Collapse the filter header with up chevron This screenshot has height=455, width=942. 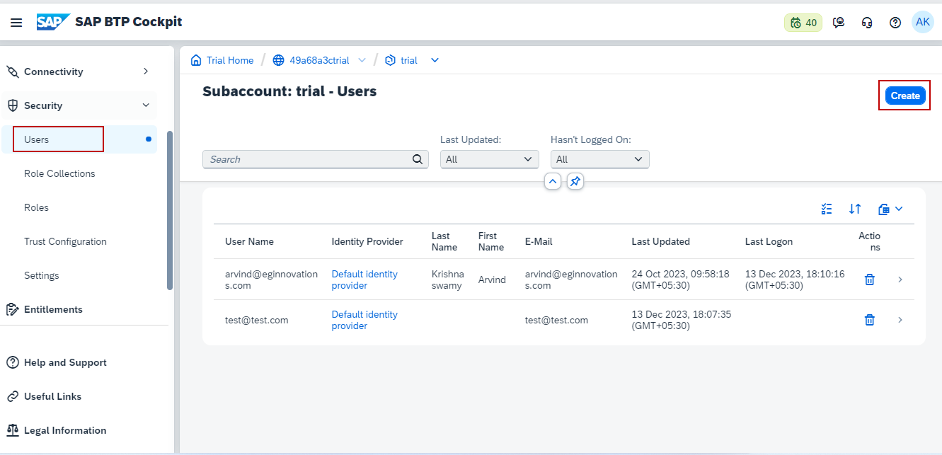tap(553, 182)
